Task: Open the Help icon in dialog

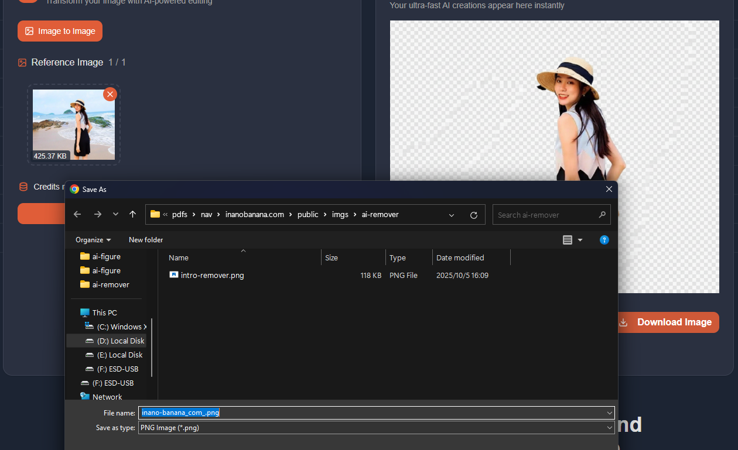Action: [604, 240]
